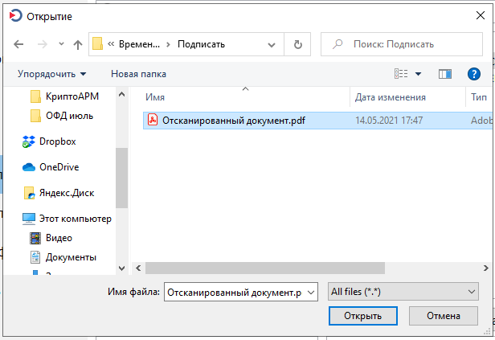
Task: Change view layout icon
Action: pyautogui.click(x=402, y=74)
